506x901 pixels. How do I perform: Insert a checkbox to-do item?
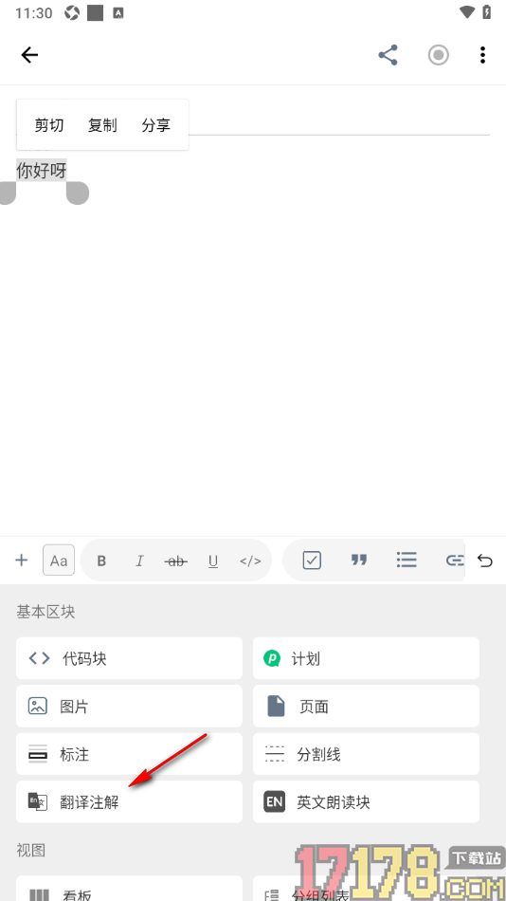[x=312, y=560]
